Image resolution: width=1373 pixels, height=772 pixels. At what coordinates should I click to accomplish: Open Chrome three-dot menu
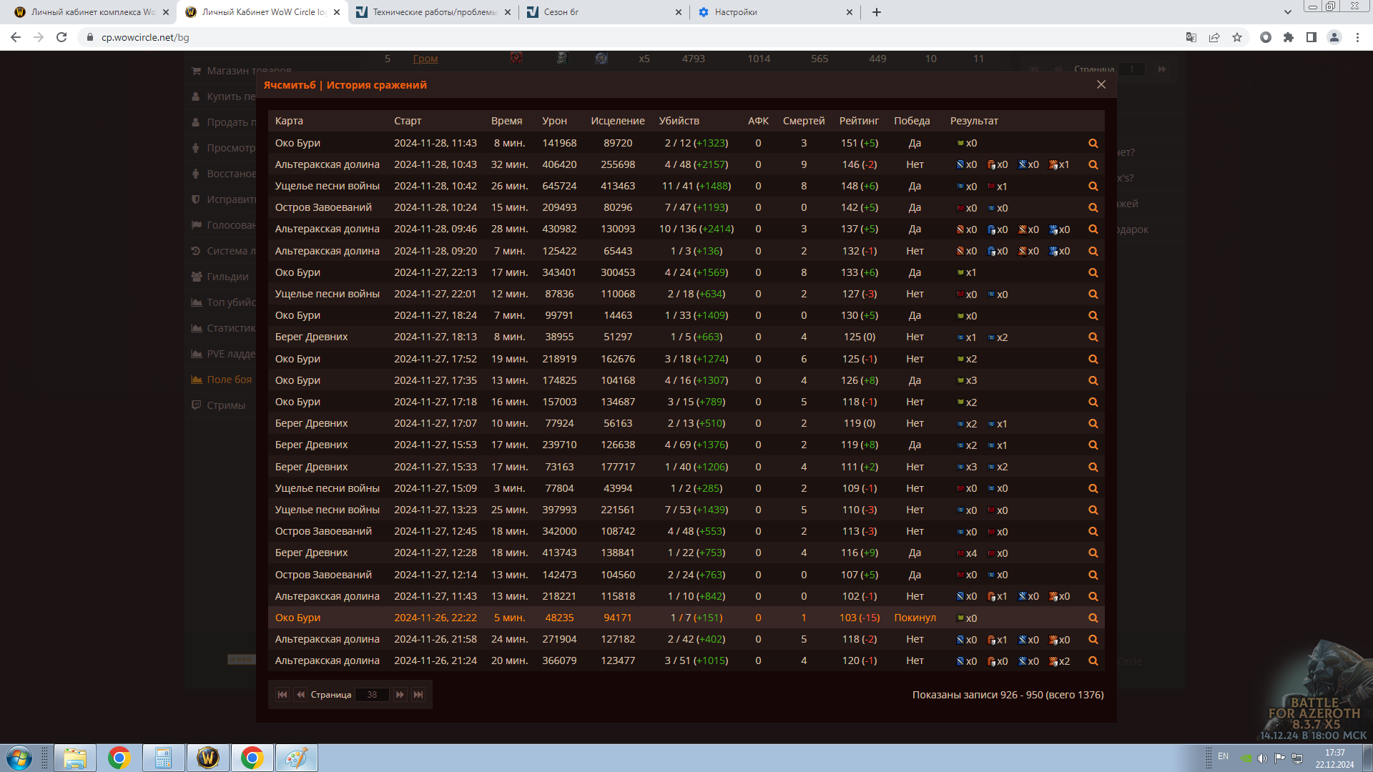click(1357, 37)
